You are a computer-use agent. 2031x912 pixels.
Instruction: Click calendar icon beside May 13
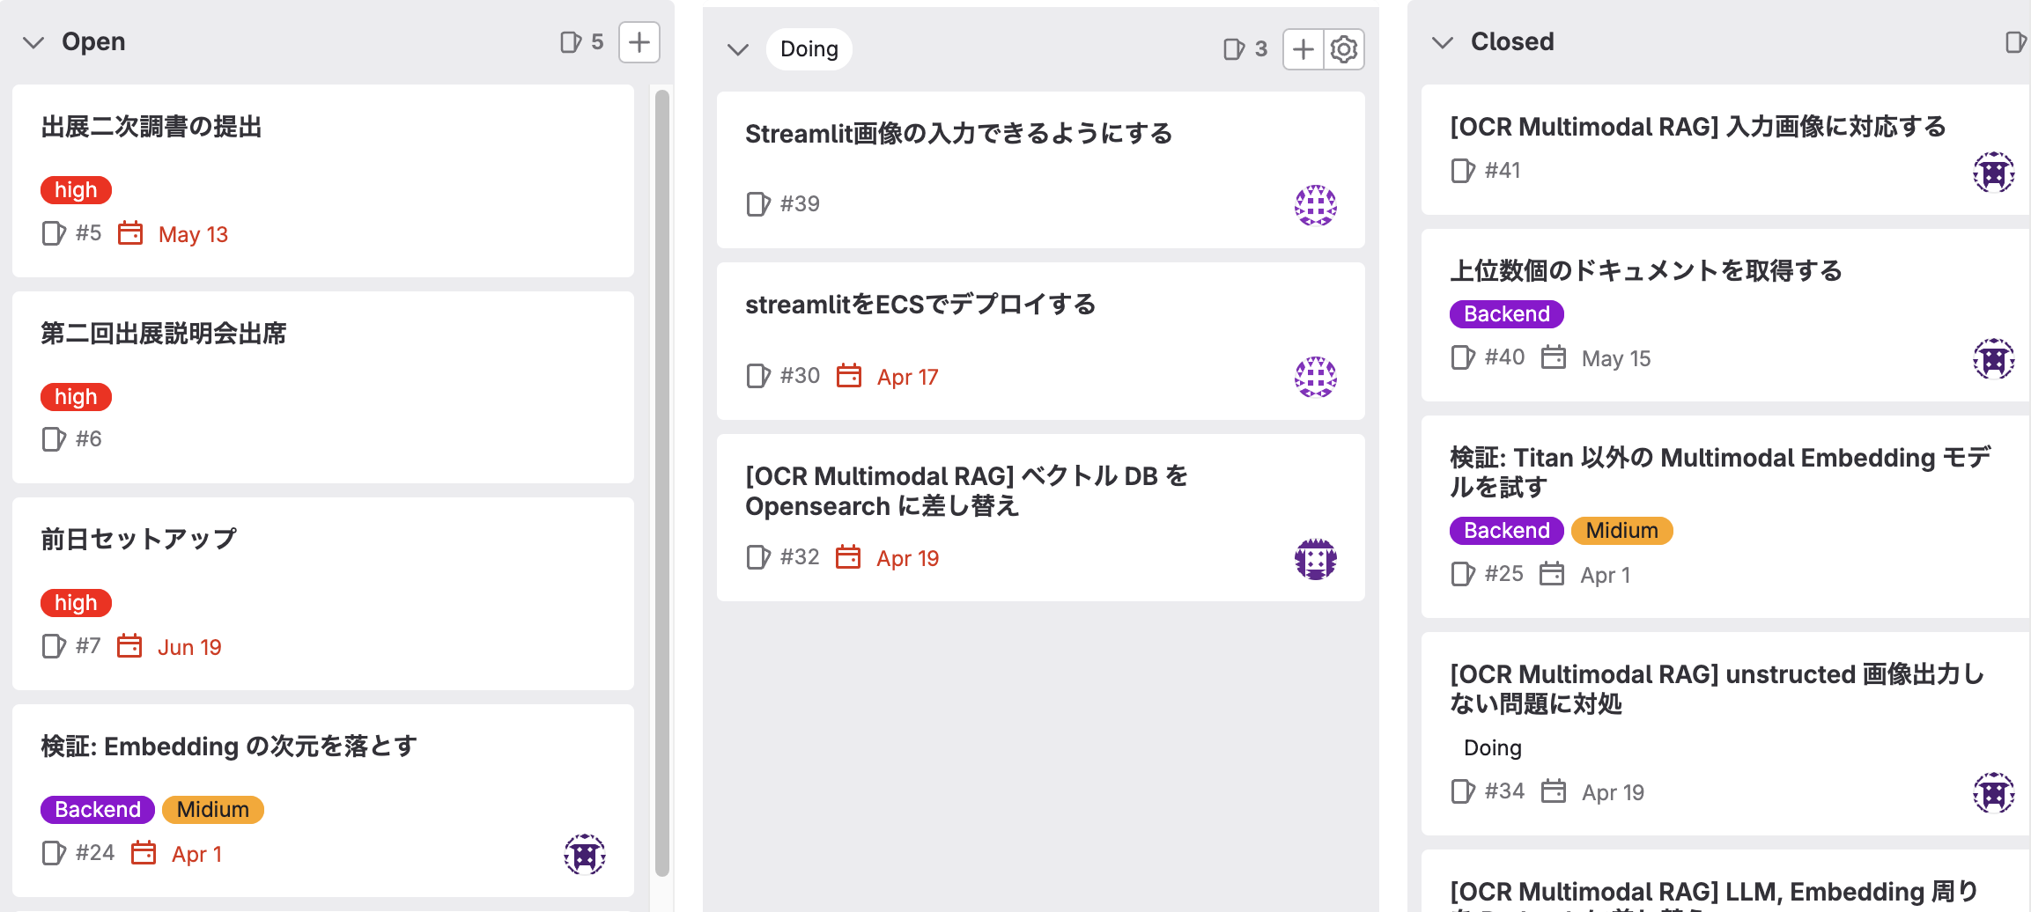[130, 233]
